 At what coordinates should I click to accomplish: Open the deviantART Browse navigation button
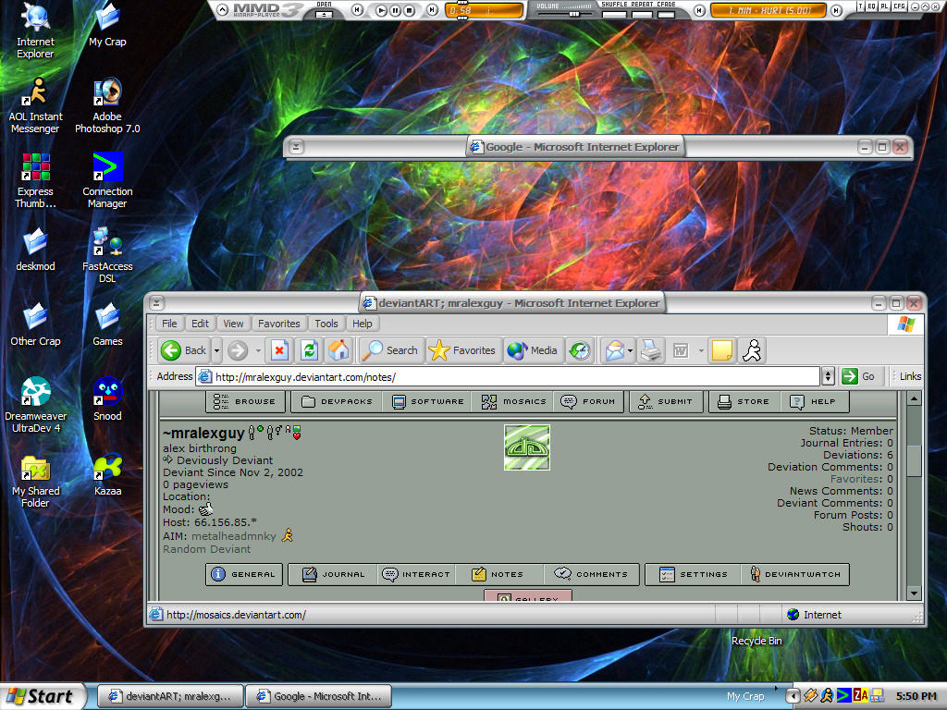pyautogui.click(x=246, y=401)
